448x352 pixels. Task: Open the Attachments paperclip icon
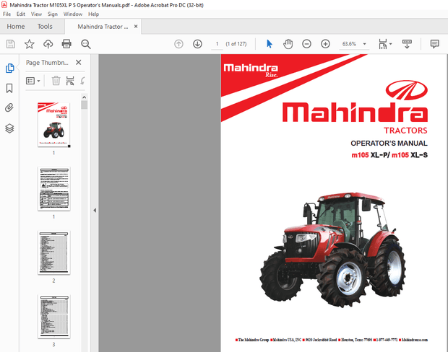(9, 107)
